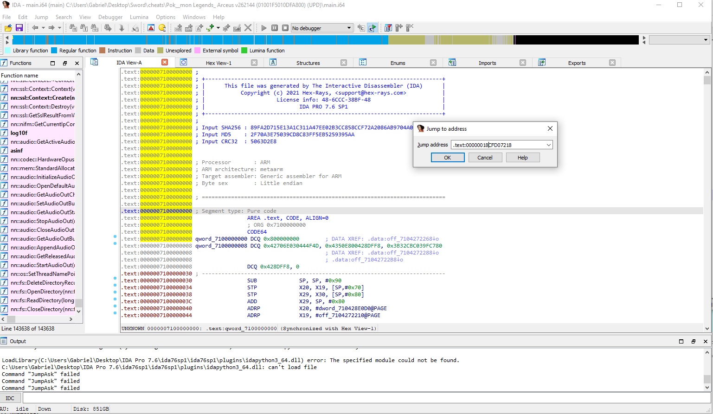Click the Regular function blue legend swatch
The height and width of the screenshot is (414, 713).
tap(54, 51)
